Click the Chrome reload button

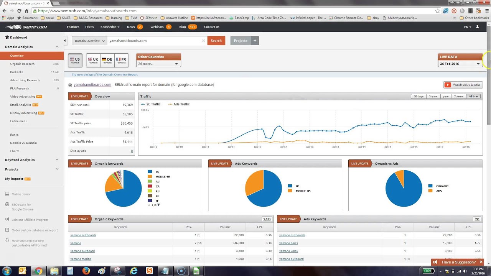tap(19, 11)
